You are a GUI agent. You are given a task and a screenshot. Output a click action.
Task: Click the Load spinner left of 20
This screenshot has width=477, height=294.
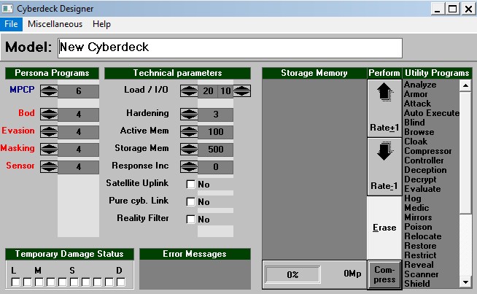pyautogui.click(x=189, y=90)
